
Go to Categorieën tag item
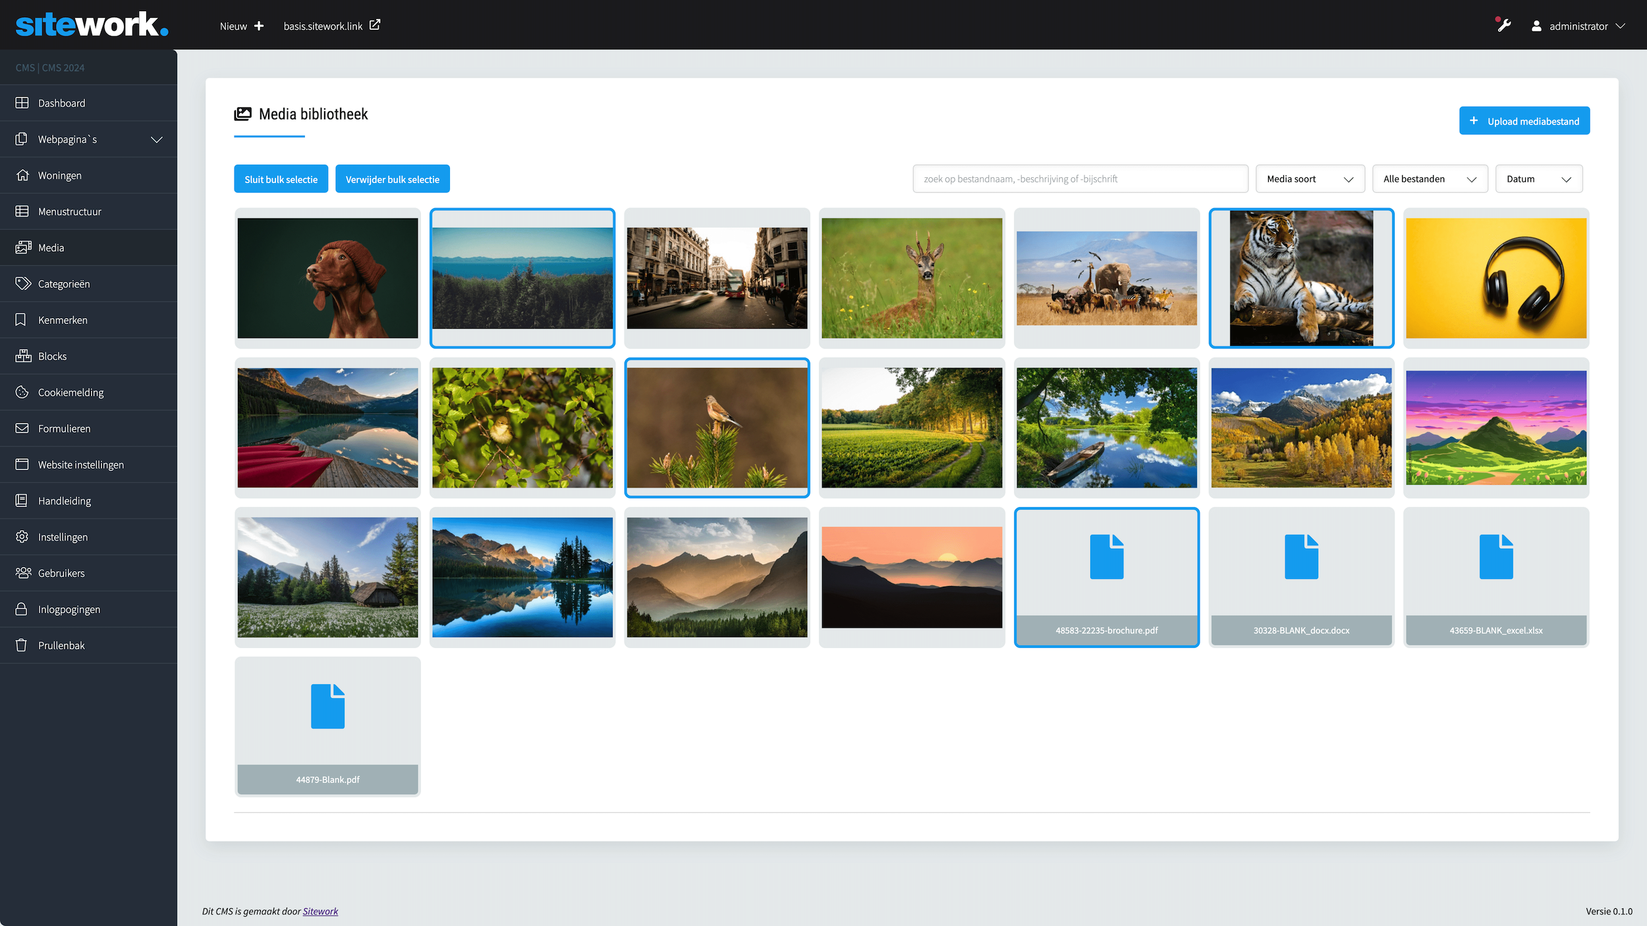pyautogui.click(x=63, y=284)
